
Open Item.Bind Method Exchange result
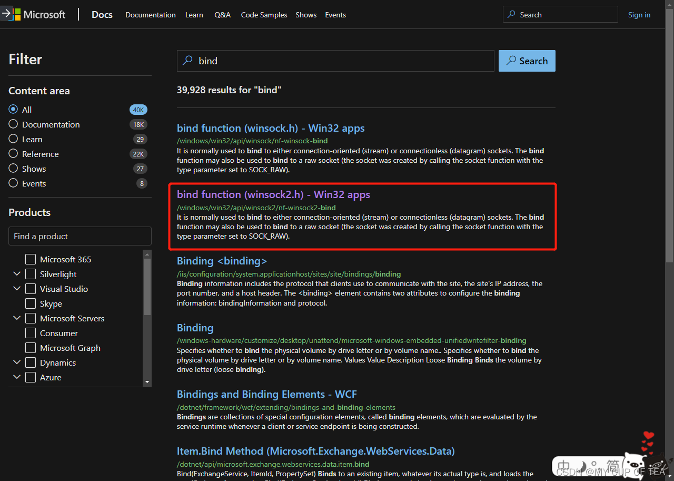coord(316,451)
